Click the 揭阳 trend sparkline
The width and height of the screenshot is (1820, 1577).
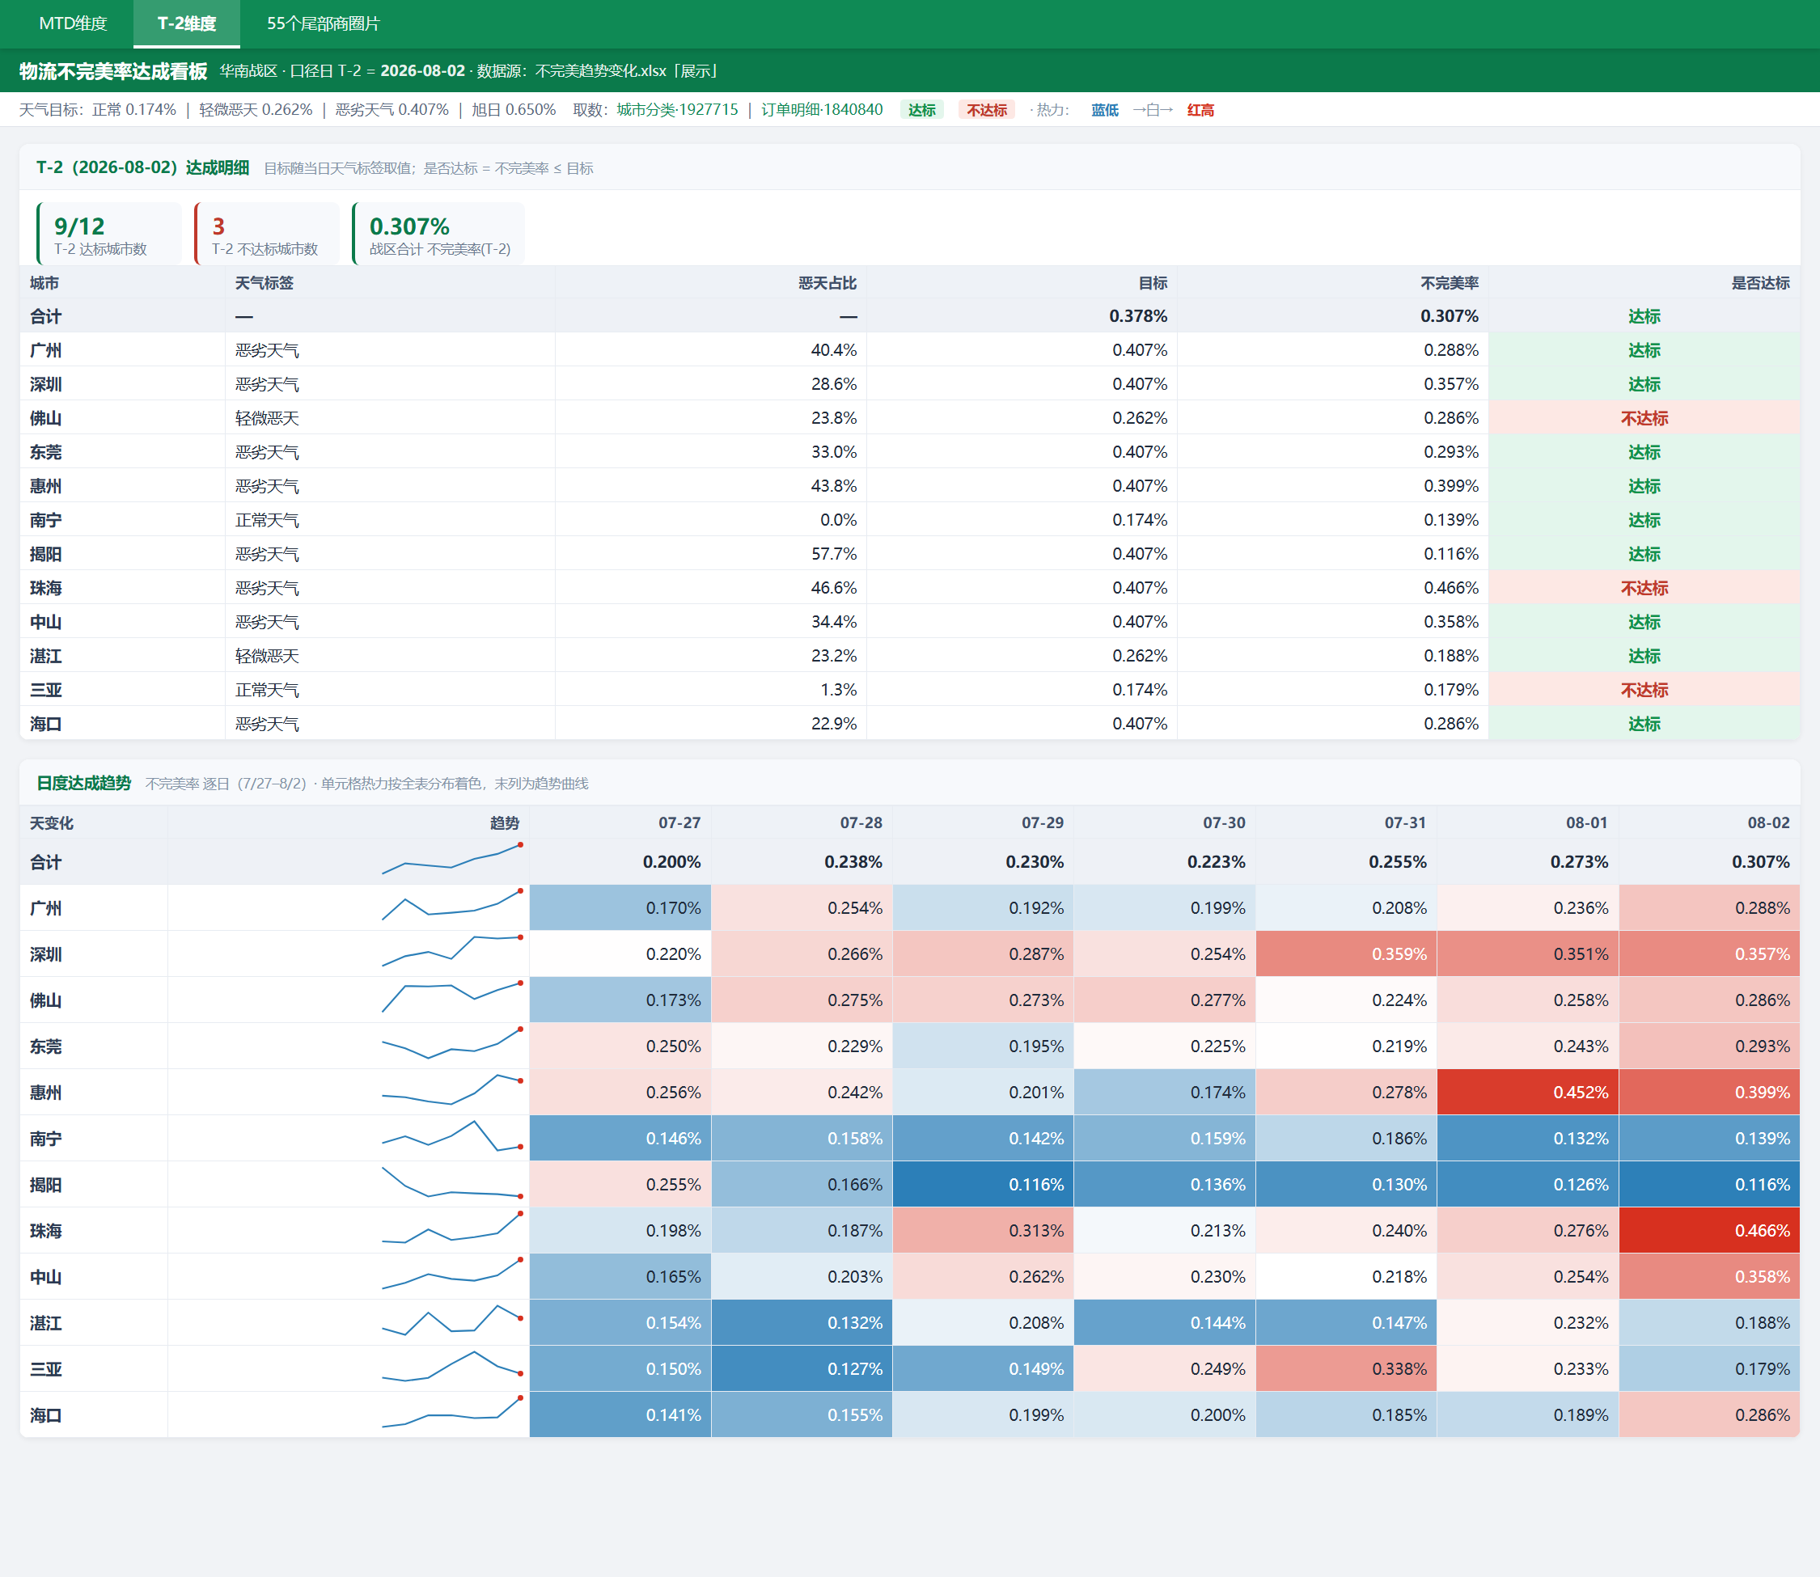(451, 1182)
